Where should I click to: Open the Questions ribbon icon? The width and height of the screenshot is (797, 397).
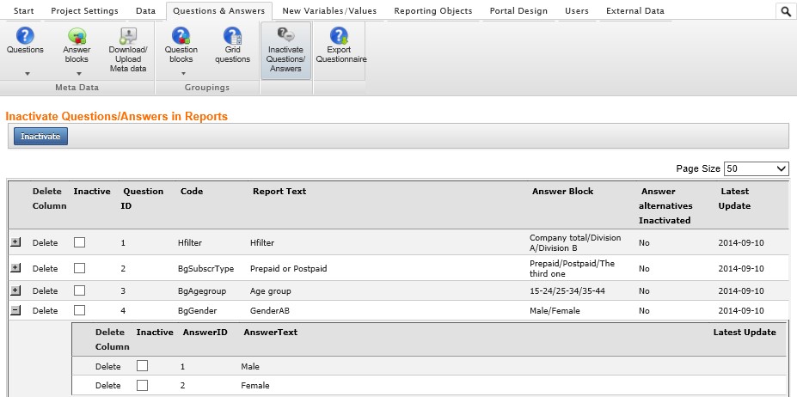(25, 35)
